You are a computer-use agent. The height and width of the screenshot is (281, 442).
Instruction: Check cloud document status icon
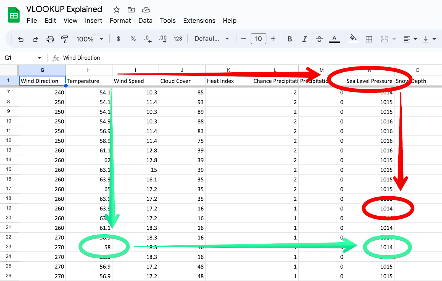146,10
